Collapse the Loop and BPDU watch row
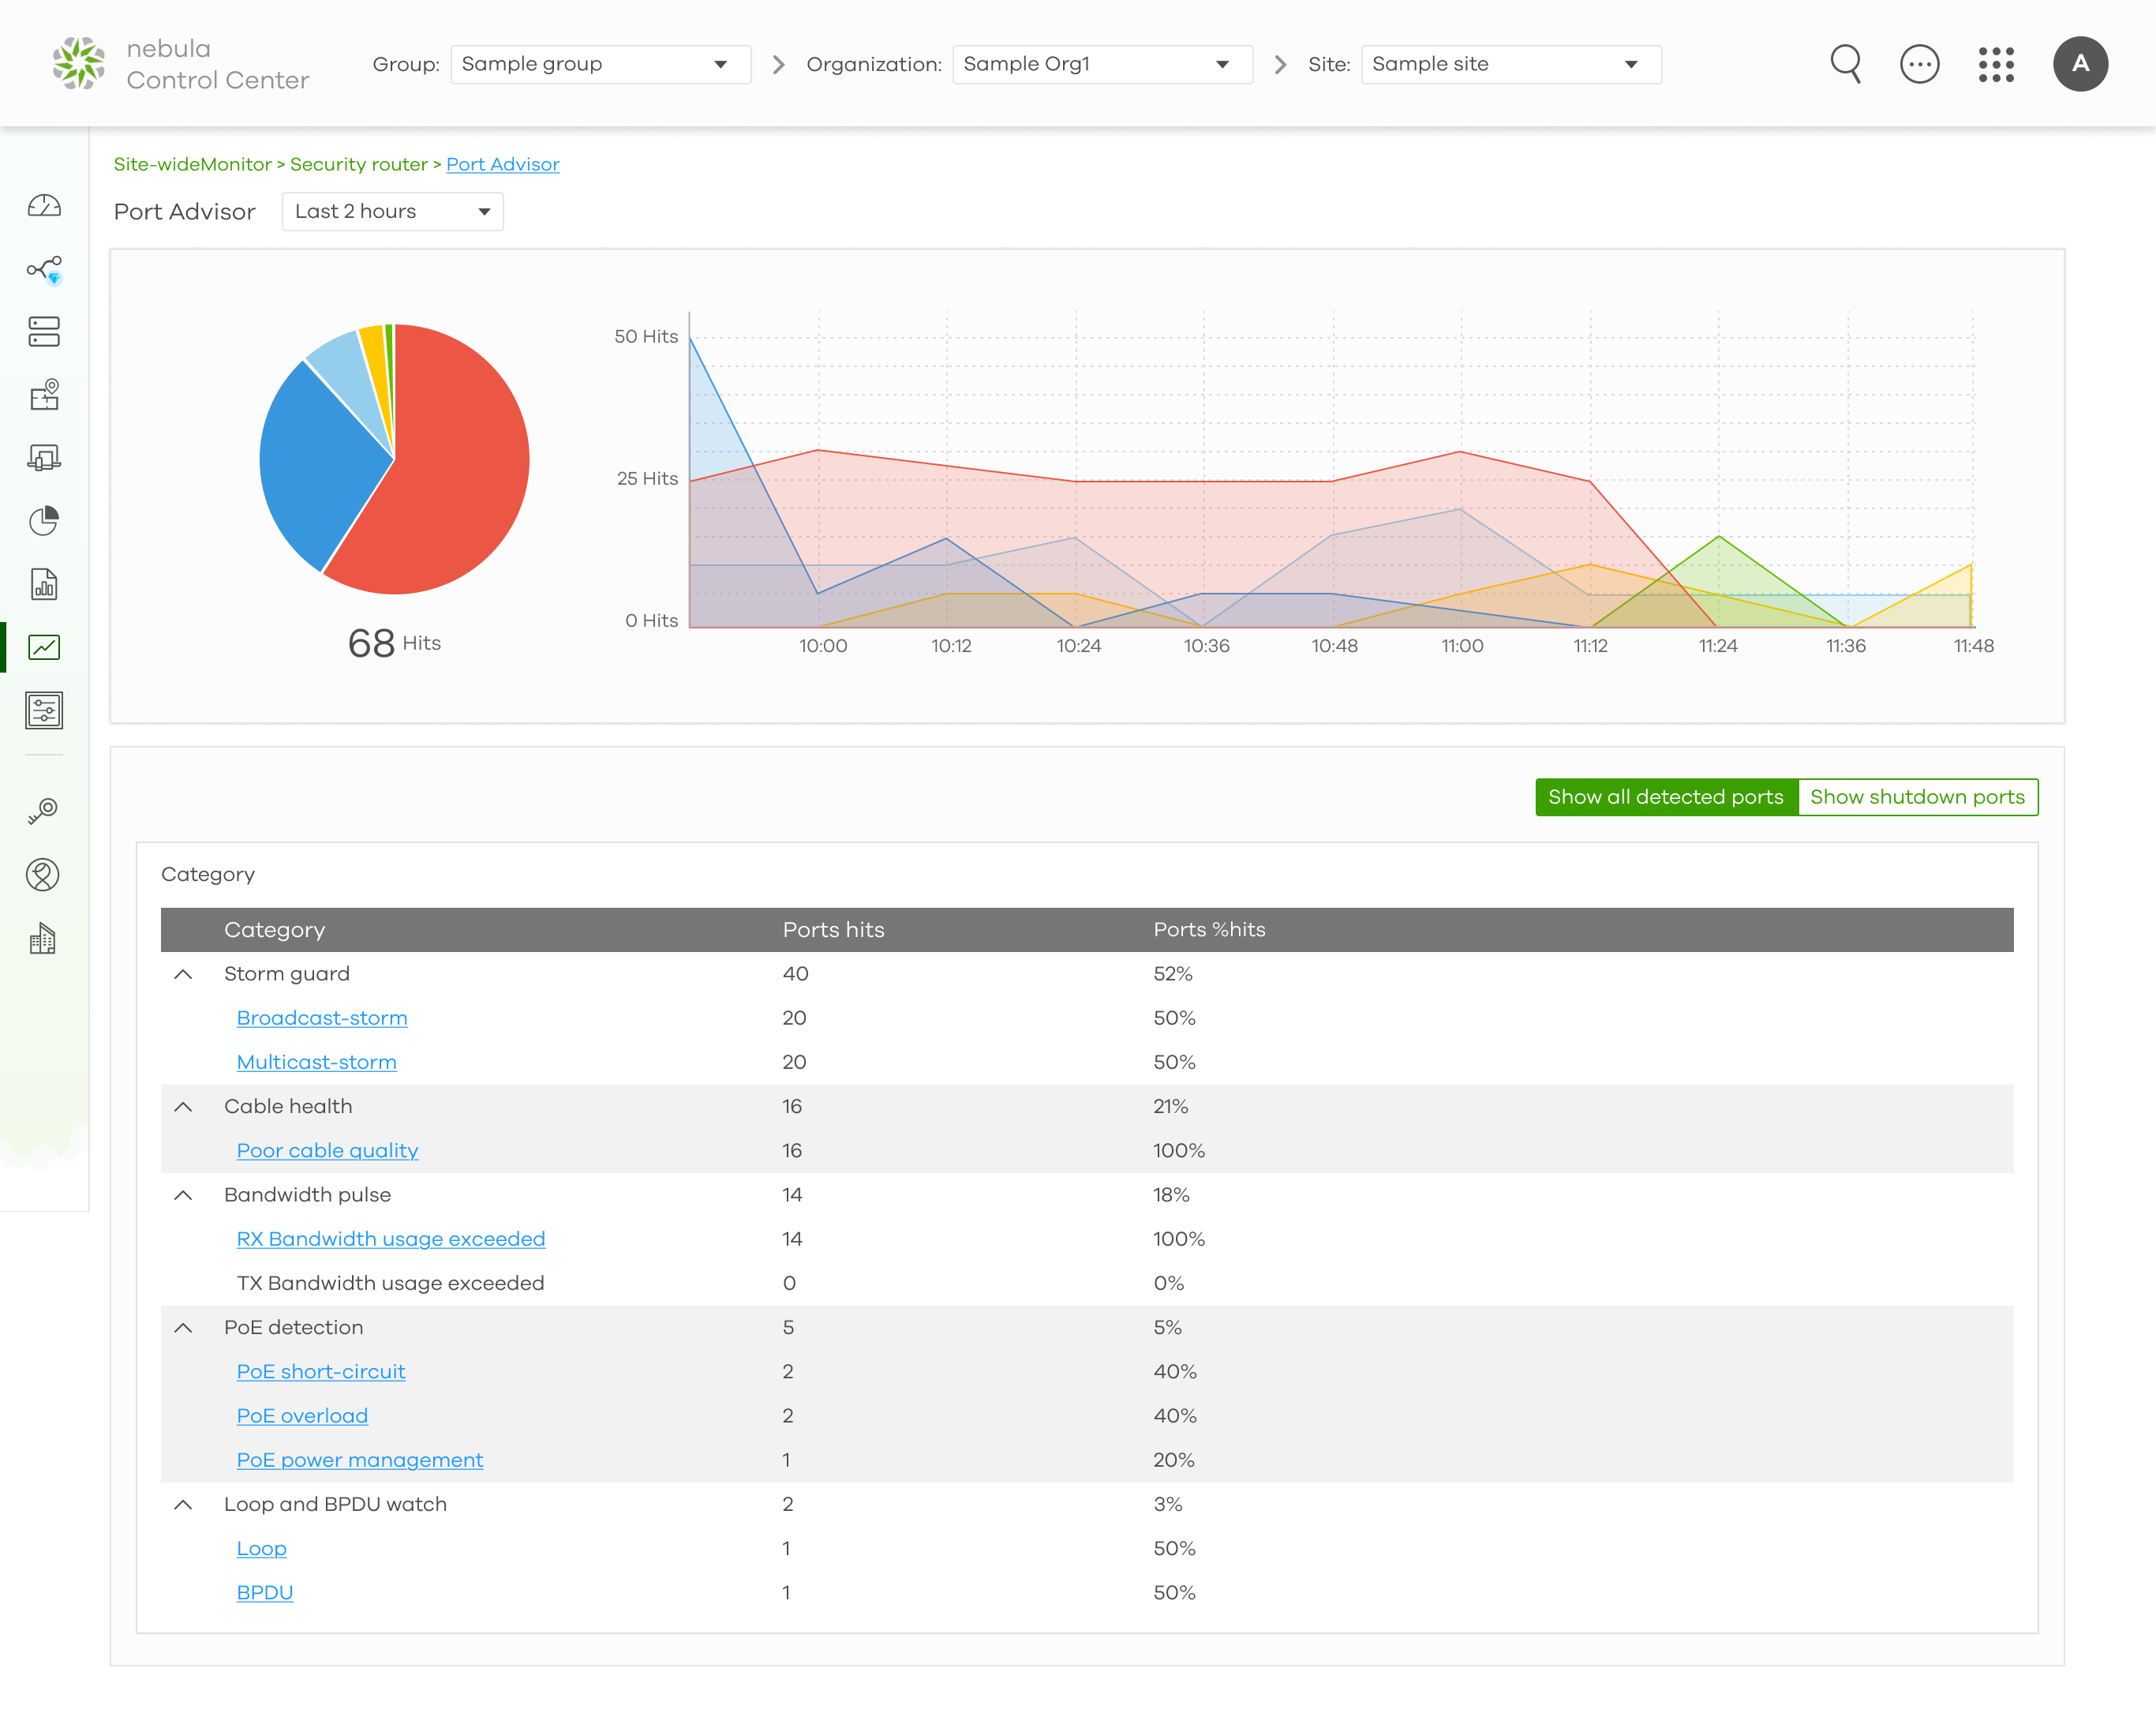The height and width of the screenshot is (1713, 2156). point(183,1505)
